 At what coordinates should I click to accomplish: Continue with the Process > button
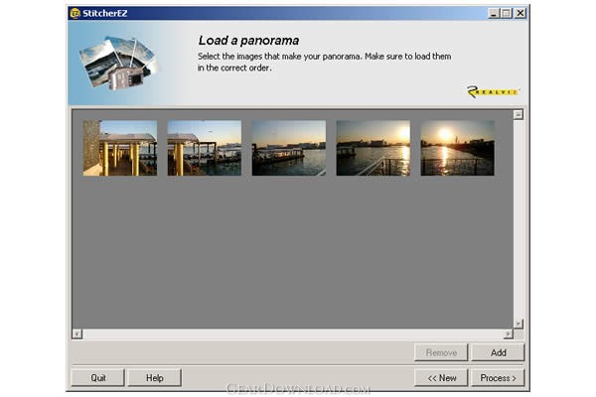pos(498,377)
